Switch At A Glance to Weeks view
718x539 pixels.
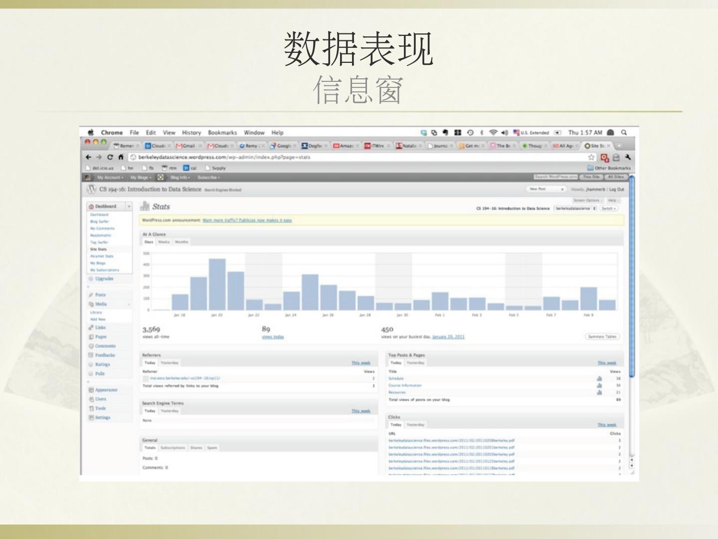(x=164, y=242)
